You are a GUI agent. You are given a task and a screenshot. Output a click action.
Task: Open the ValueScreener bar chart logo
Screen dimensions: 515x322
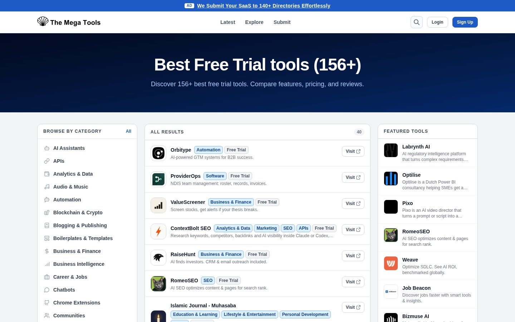pos(158,205)
